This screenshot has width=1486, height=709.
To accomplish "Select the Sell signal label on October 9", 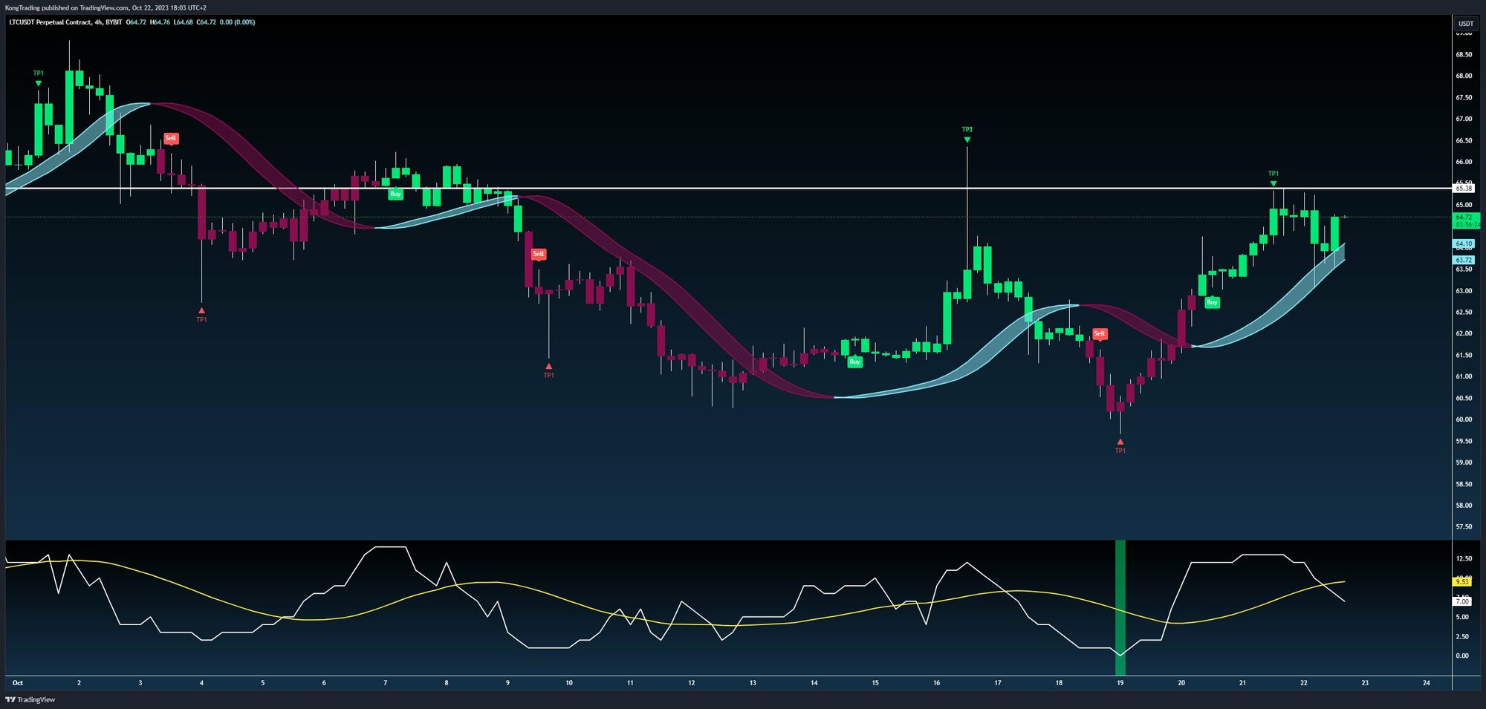I will [x=539, y=254].
